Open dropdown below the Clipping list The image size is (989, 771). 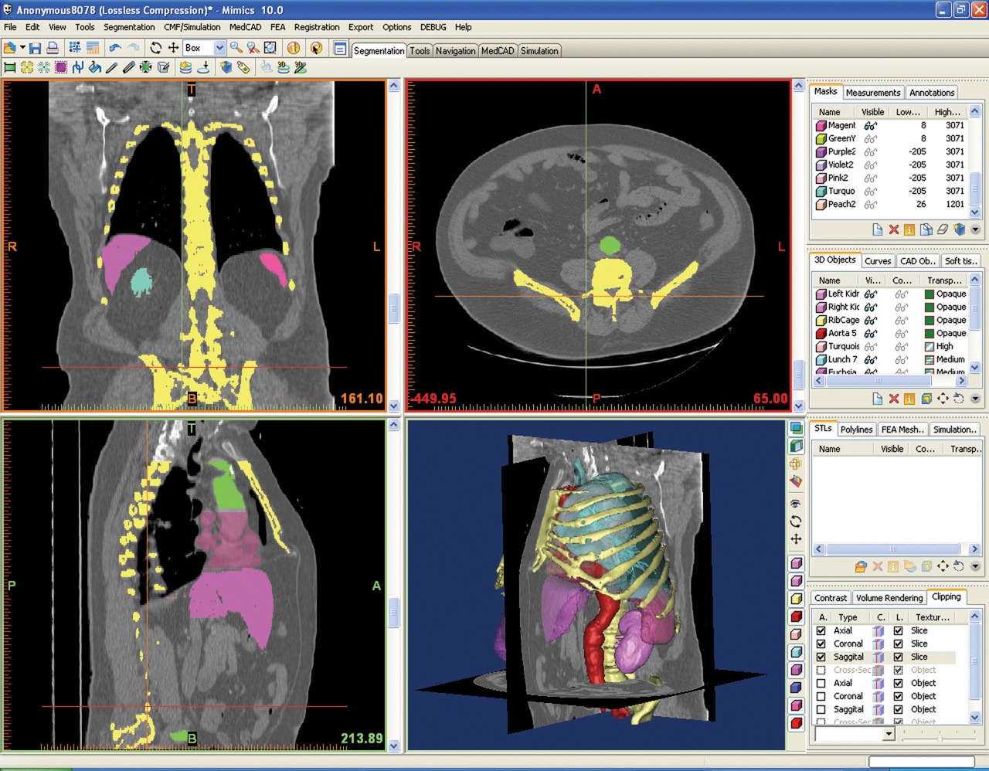pyautogui.click(x=889, y=734)
